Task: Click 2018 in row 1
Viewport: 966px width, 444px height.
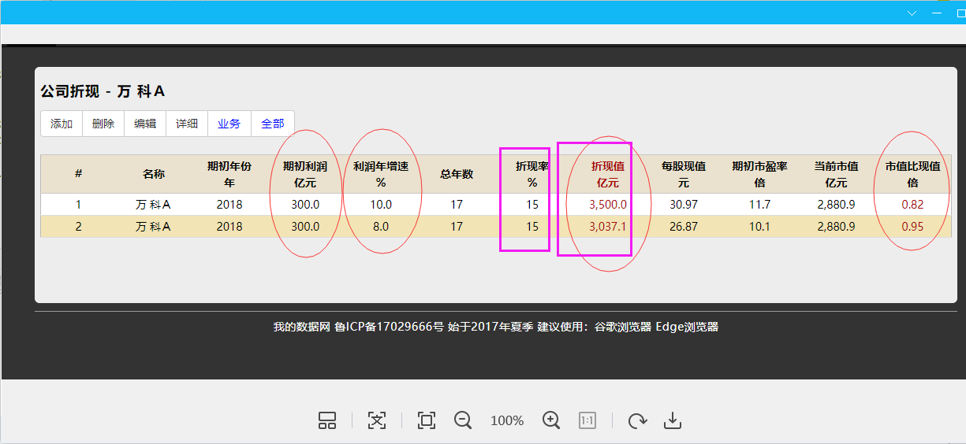Action: coord(229,205)
